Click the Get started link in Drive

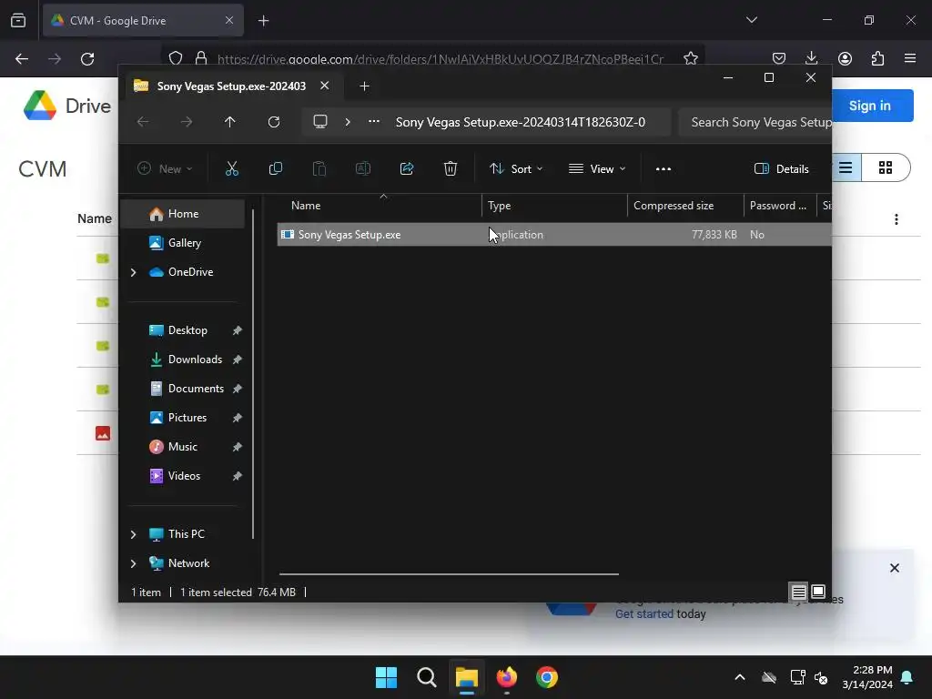pyautogui.click(x=643, y=614)
